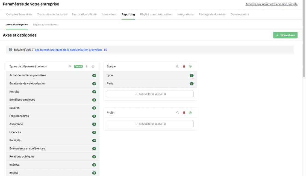This screenshot has height=176, width=306.
Task: Select Axes et catégories sub-tab
Action: pyautogui.click(x=17, y=25)
